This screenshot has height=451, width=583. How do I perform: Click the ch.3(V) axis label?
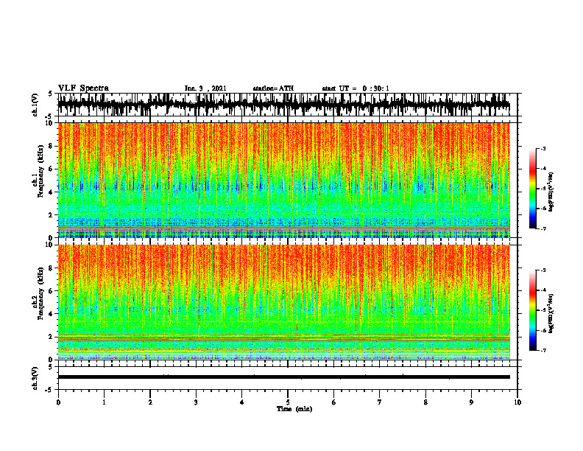pyautogui.click(x=35, y=378)
